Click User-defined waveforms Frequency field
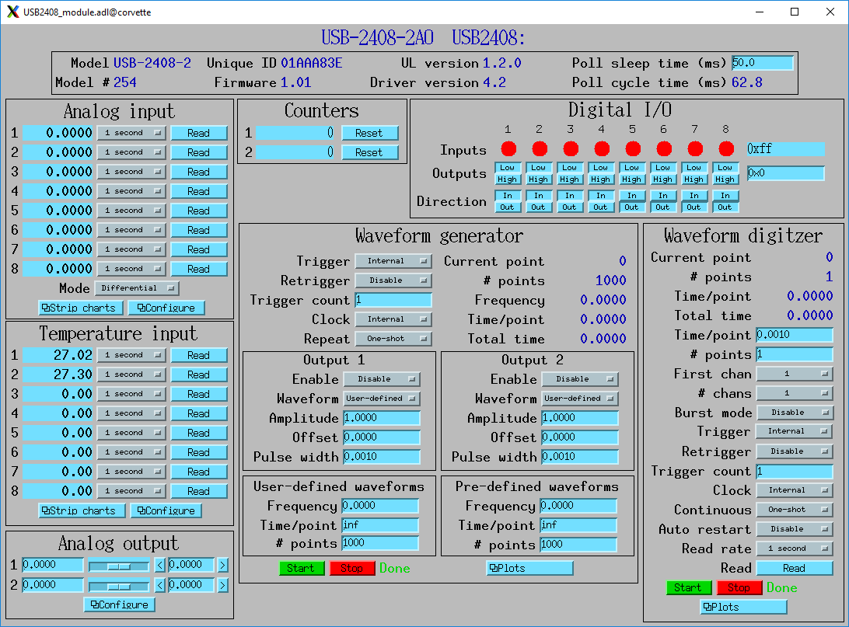This screenshot has width=849, height=627. point(380,505)
